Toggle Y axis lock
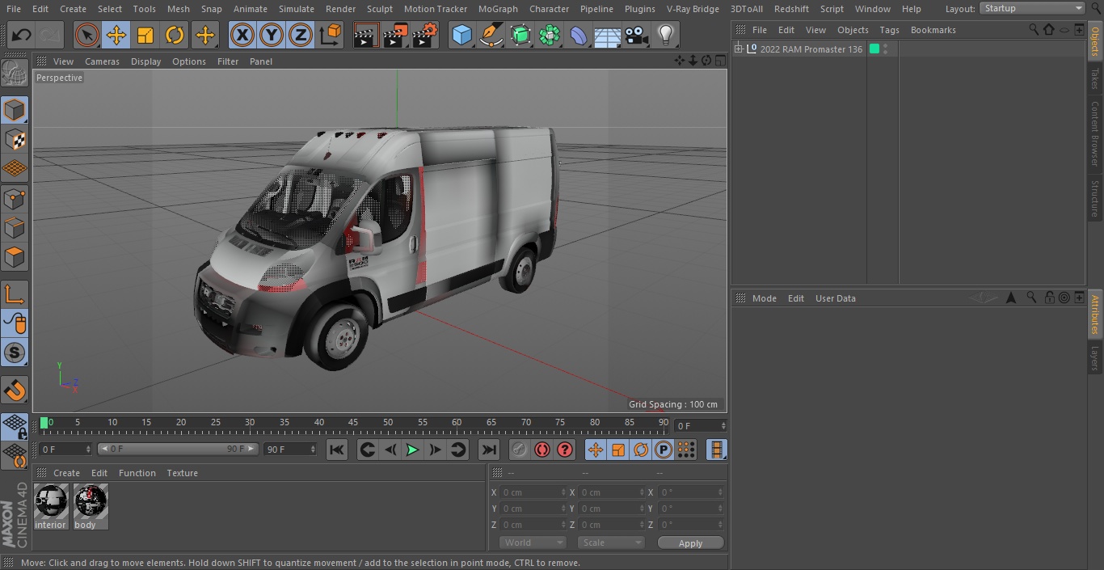Viewport: 1104px width, 570px height. pyautogui.click(x=272, y=35)
